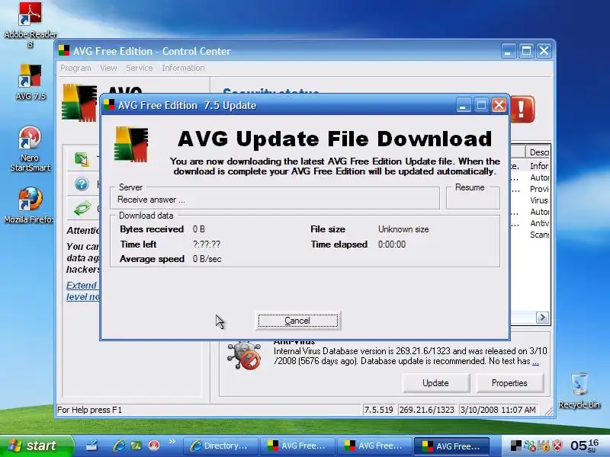Switch to Directory taskbar window
This screenshot has width=610, height=457.
(x=220, y=446)
